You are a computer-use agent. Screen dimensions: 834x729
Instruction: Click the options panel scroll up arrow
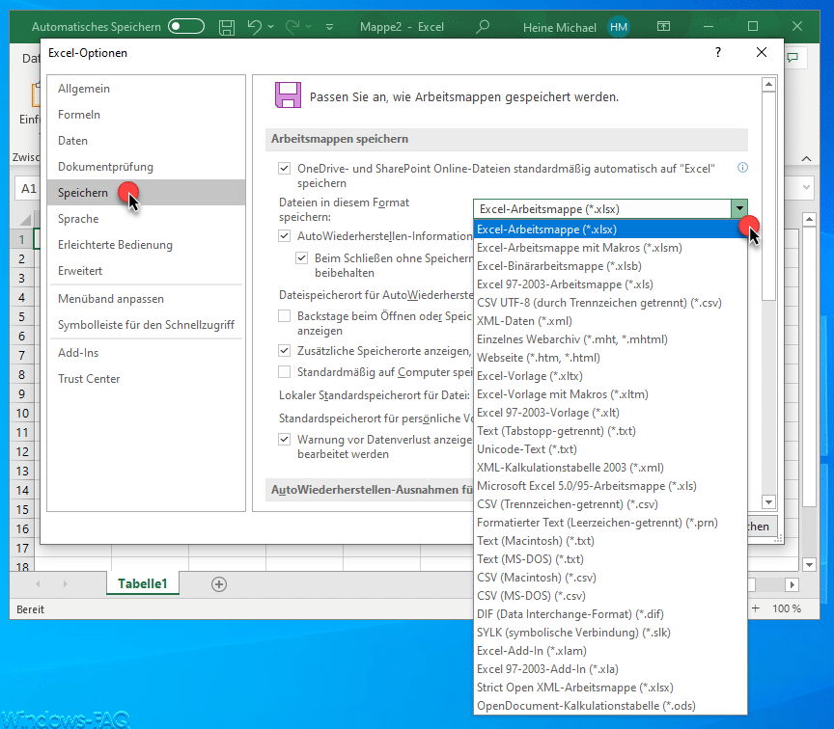[768, 85]
